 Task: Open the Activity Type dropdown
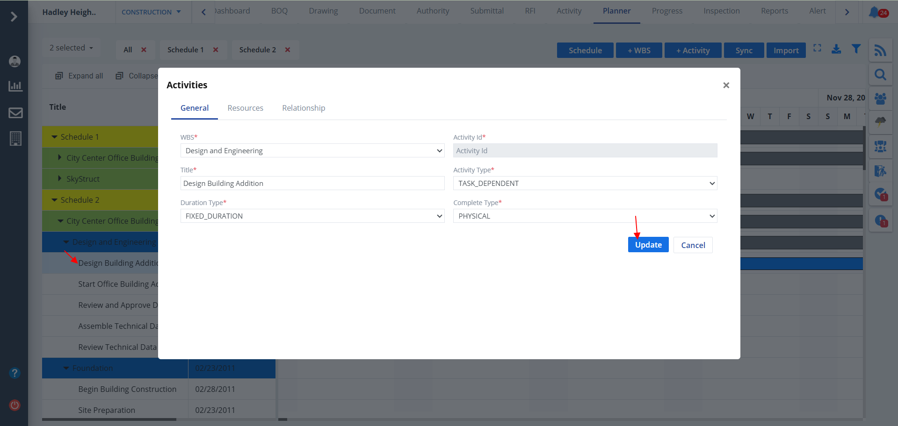[x=585, y=183]
